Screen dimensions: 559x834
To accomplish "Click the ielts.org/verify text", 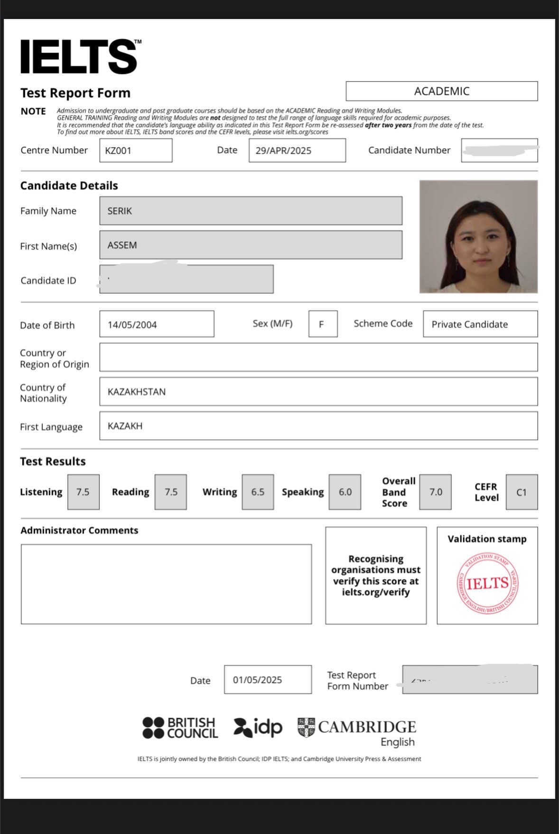I will tap(375, 592).
